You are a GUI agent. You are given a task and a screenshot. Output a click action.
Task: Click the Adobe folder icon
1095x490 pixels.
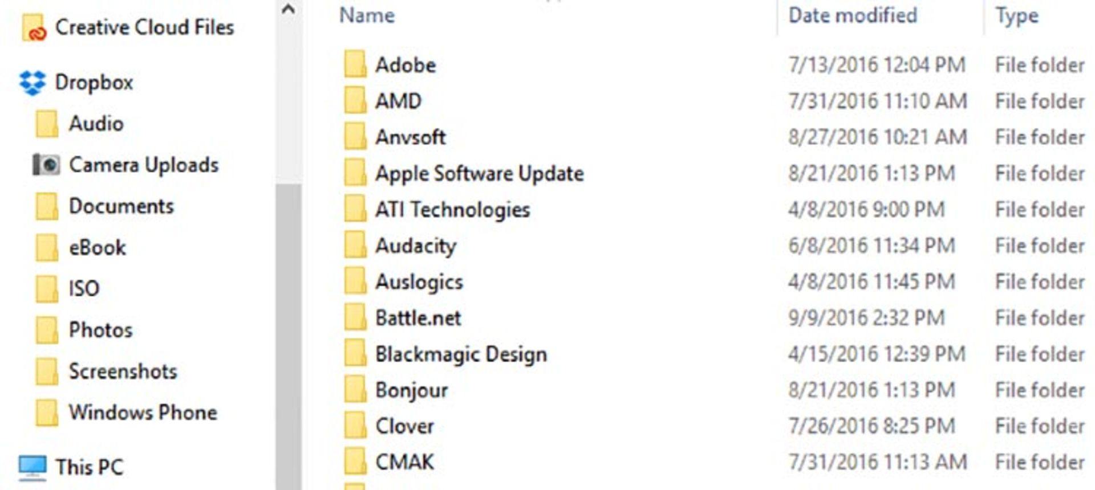click(355, 64)
